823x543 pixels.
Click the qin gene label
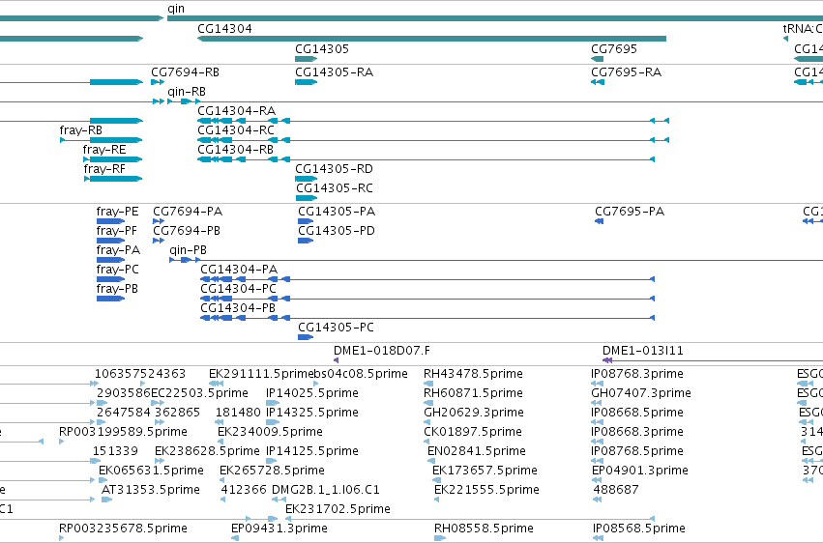(176, 9)
